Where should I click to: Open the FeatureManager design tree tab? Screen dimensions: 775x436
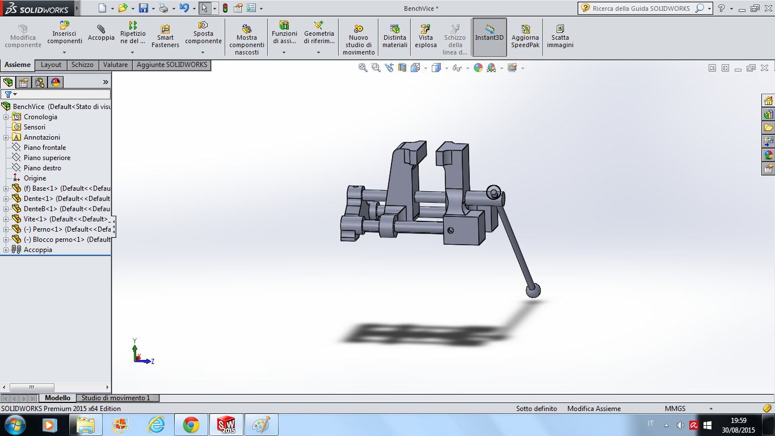(8, 82)
